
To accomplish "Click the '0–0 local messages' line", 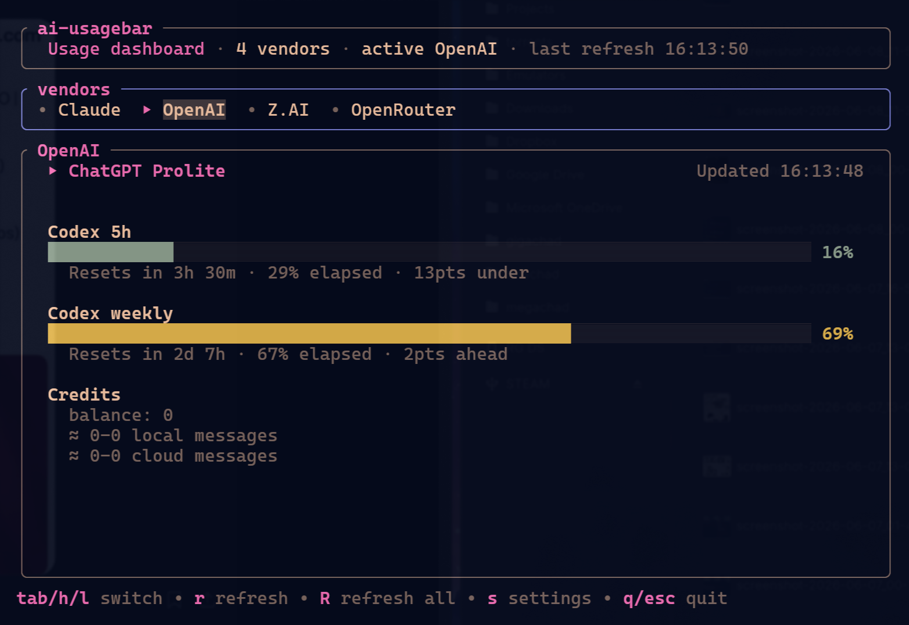I will tap(173, 435).
